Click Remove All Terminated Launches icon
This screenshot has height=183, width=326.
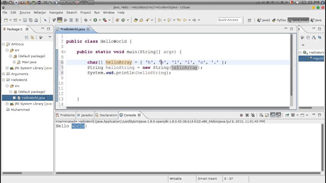[253, 115]
